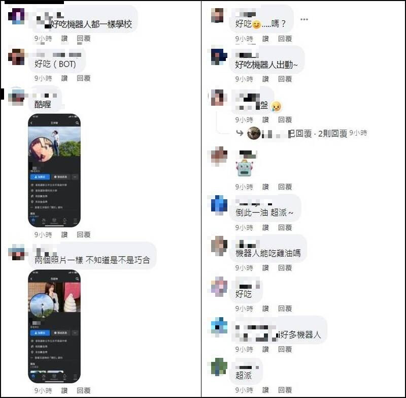Image resolution: width=406 pixels, height=398 pixels.
Task: Click the crying emoji in the 盤 comment
Action: pos(276,106)
